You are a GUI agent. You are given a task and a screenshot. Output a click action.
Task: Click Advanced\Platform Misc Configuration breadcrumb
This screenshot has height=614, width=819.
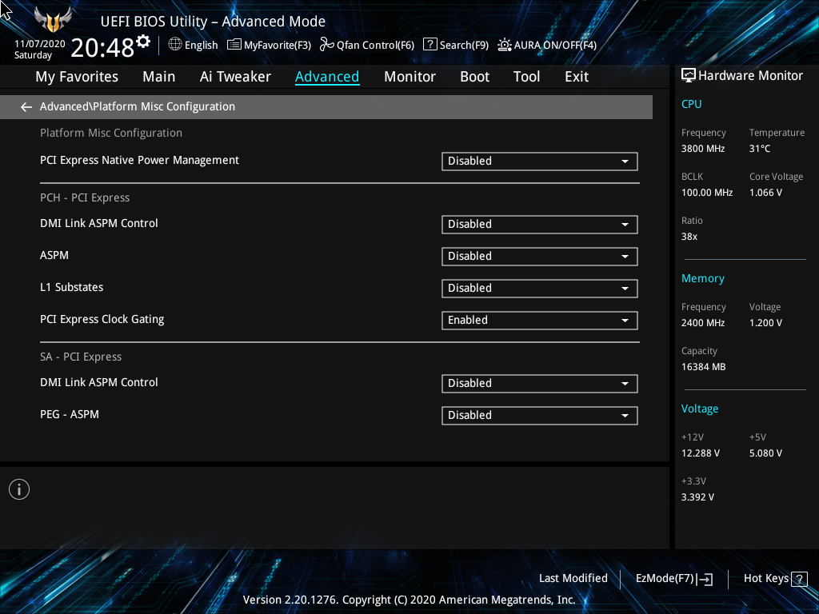coord(138,106)
